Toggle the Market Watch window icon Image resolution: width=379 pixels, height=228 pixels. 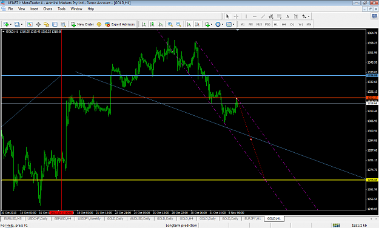(x=30, y=24)
